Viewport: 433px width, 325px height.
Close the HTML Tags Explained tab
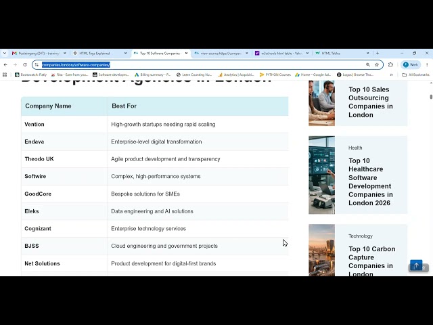coord(125,53)
